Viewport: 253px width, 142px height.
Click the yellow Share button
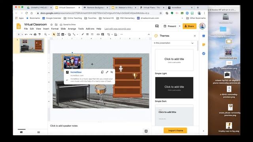(189, 26)
